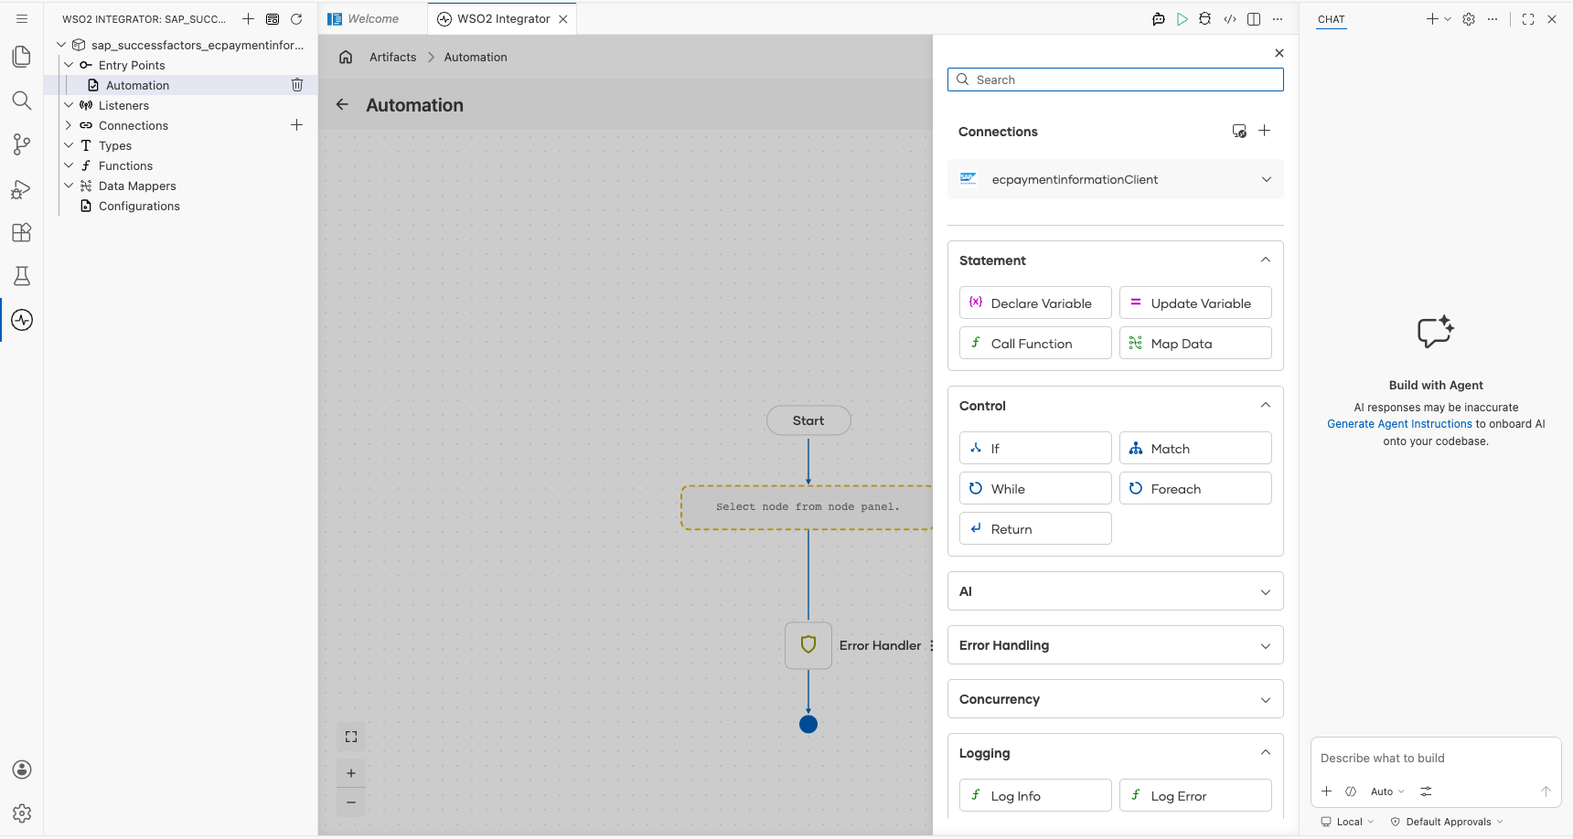Click the hamburger menu icon
Screen dimensions: 1573x839
(x=22, y=18)
